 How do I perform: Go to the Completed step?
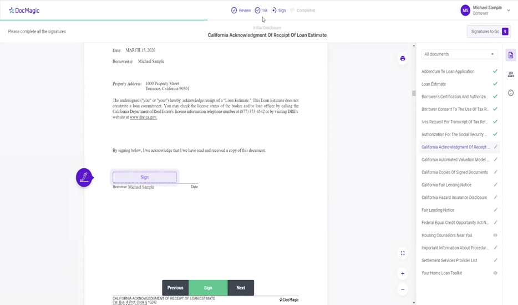tap(303, 11)
